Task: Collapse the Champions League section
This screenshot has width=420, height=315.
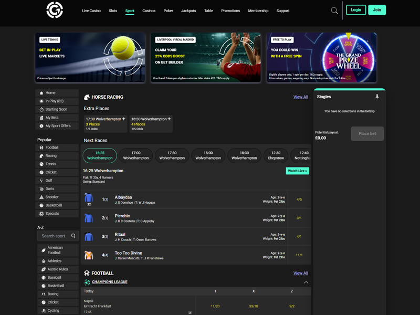Action: pyautogui.click(x=306, y=282)
